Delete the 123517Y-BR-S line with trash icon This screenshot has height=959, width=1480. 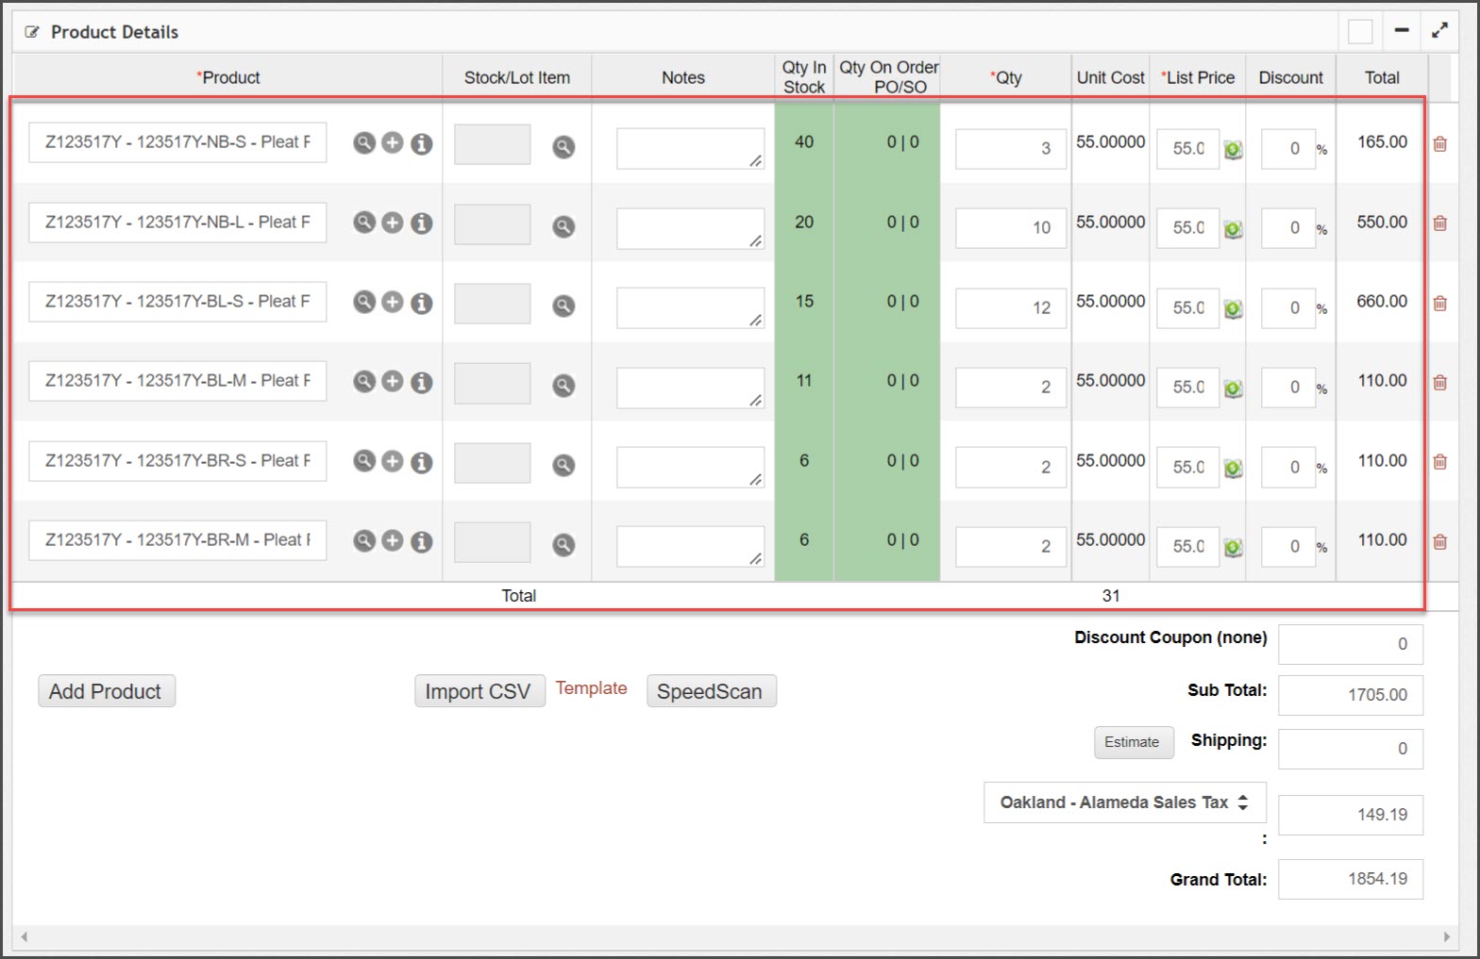pyautogui.click(x=1440, y=462)
